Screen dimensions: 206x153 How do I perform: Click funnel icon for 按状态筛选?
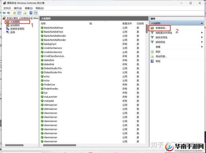(x=152, y=37)
